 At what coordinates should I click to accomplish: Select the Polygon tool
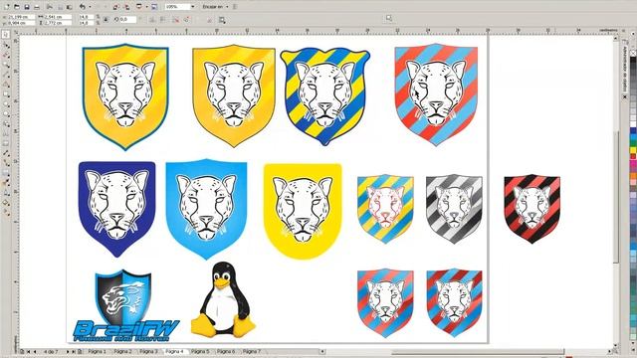point(6,113)
